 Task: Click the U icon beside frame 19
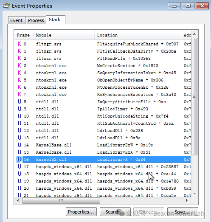(x=20, y=181)
